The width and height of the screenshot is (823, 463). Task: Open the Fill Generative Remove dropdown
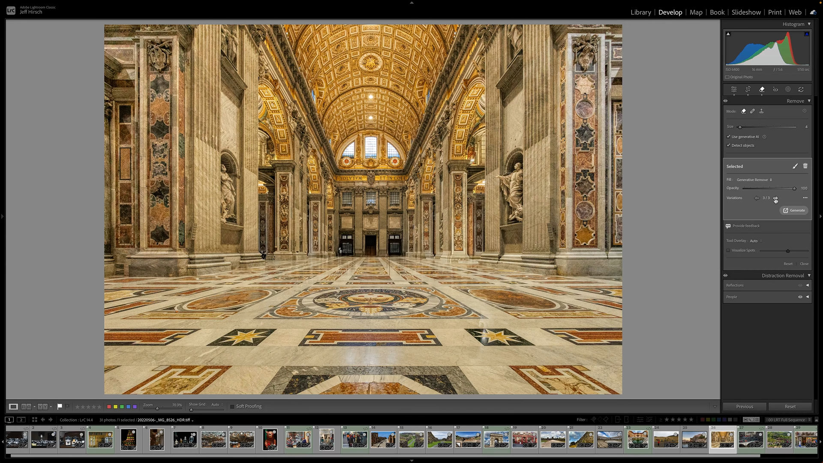[x=753, y=180]
